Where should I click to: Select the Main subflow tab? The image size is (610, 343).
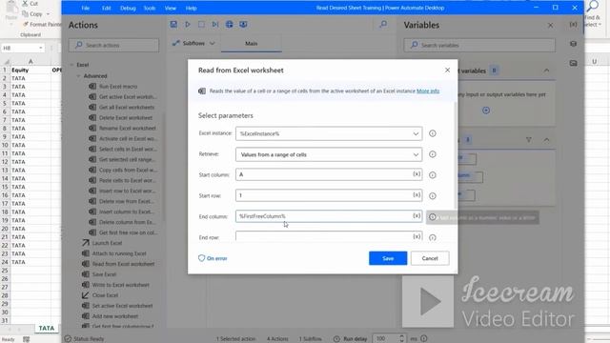click(x=252, y=44)
